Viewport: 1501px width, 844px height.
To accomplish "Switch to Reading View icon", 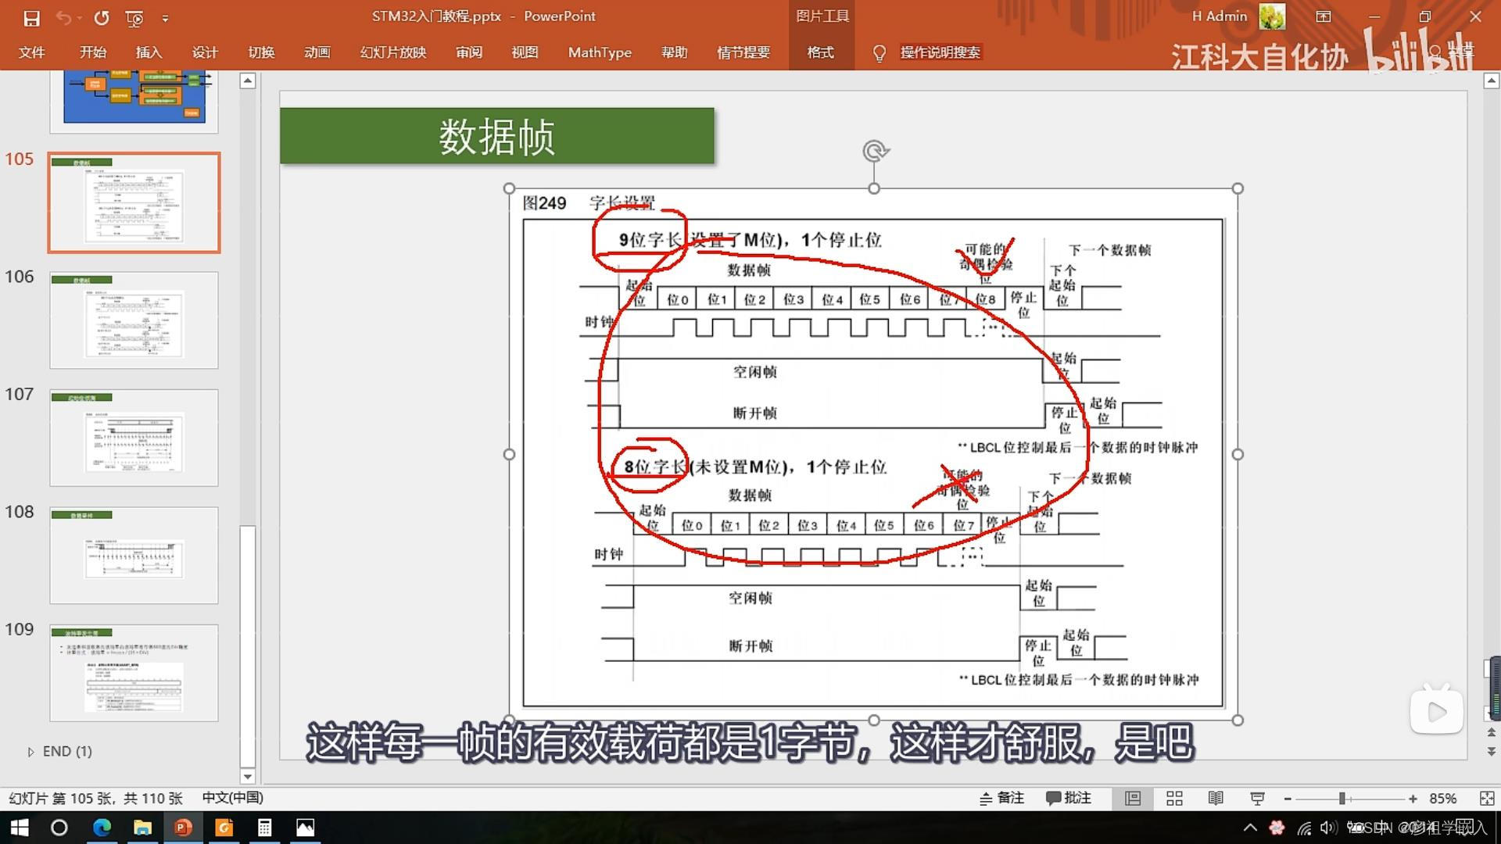I will [x=1216, y=798].
